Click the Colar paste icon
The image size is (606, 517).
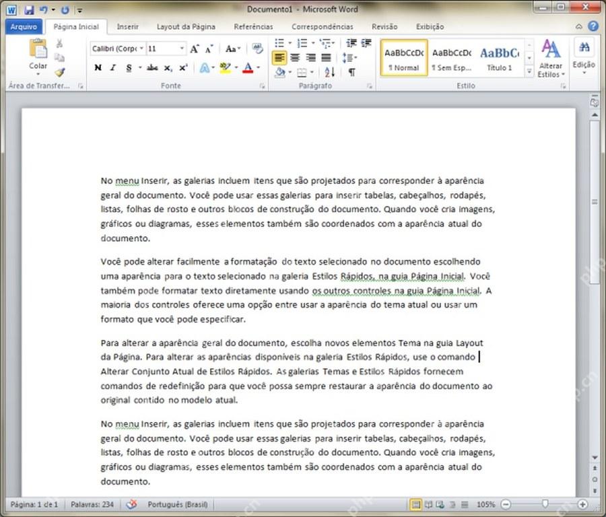pos(38,49)
